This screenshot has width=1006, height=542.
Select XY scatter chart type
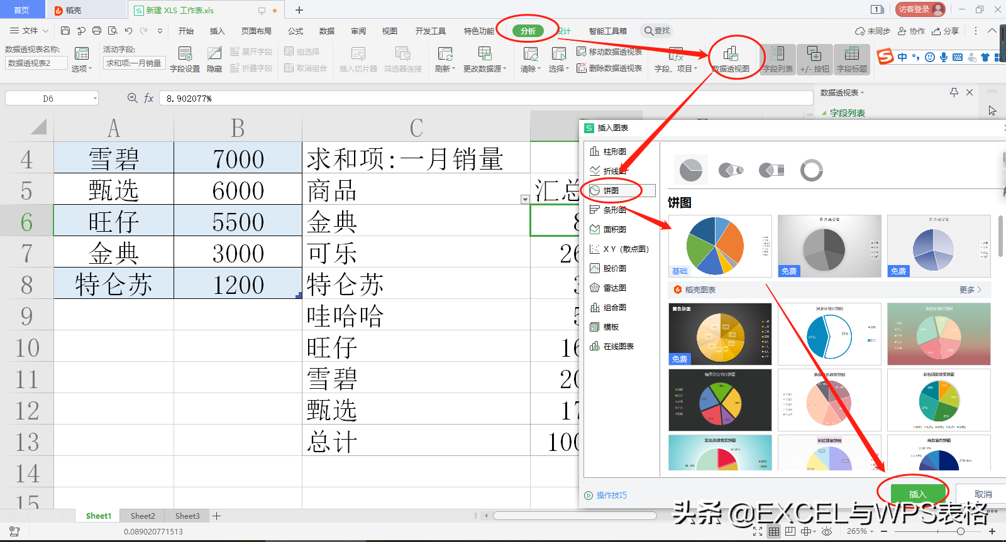pyautogui.click(x=619, y=249)
